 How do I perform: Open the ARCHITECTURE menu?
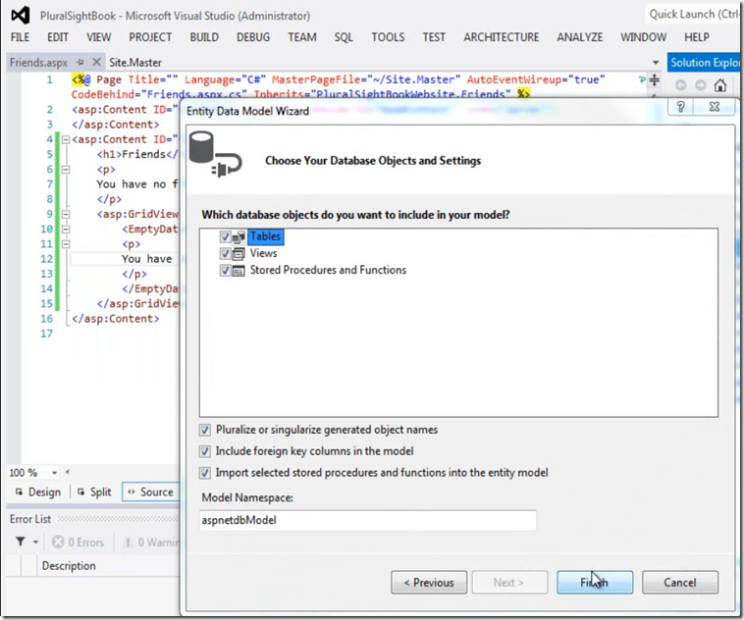(x=502, y=37)
